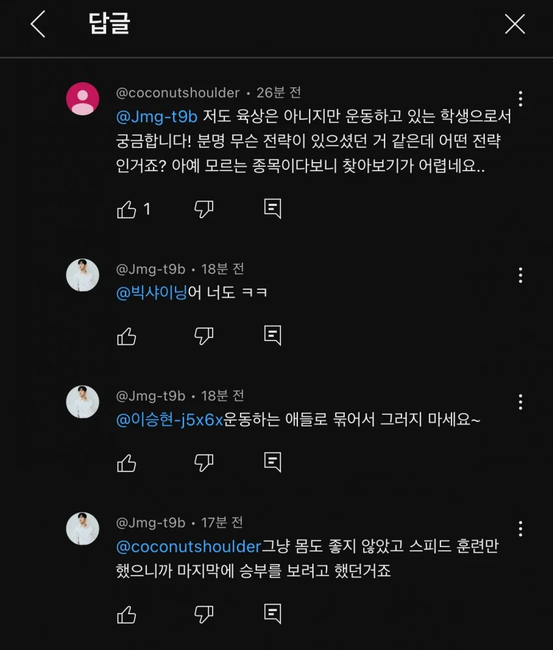Open the blue @coconutshoulder mention in the last reply
The image size is (553, 650).
pos(188,546)
